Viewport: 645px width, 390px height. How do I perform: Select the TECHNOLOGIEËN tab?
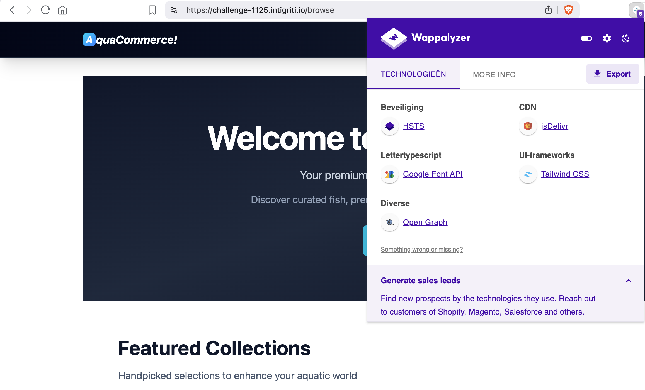[x=413, y=74]
